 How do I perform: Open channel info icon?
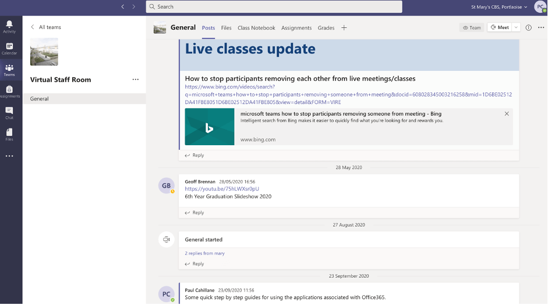(x=528, y=27)
